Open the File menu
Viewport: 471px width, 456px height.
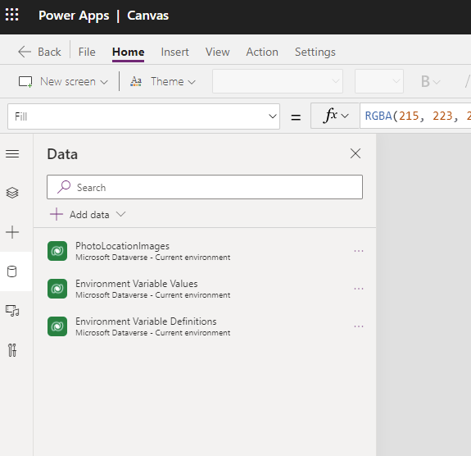tap(87, 52)
